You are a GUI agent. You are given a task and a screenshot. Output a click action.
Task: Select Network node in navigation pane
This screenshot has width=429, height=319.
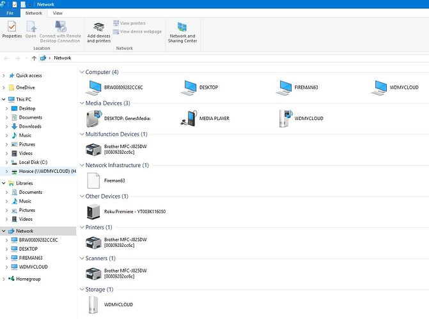[x=24, y=231]
